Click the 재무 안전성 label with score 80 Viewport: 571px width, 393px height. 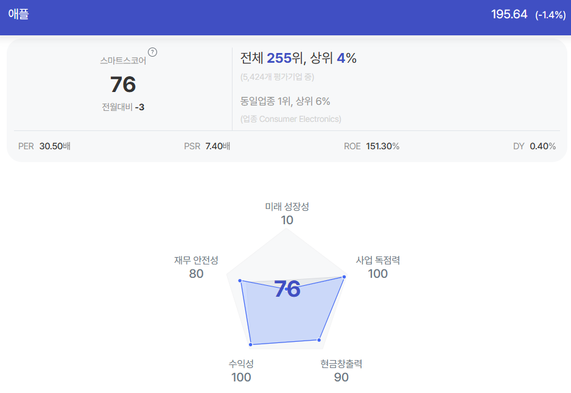point(196,267)
